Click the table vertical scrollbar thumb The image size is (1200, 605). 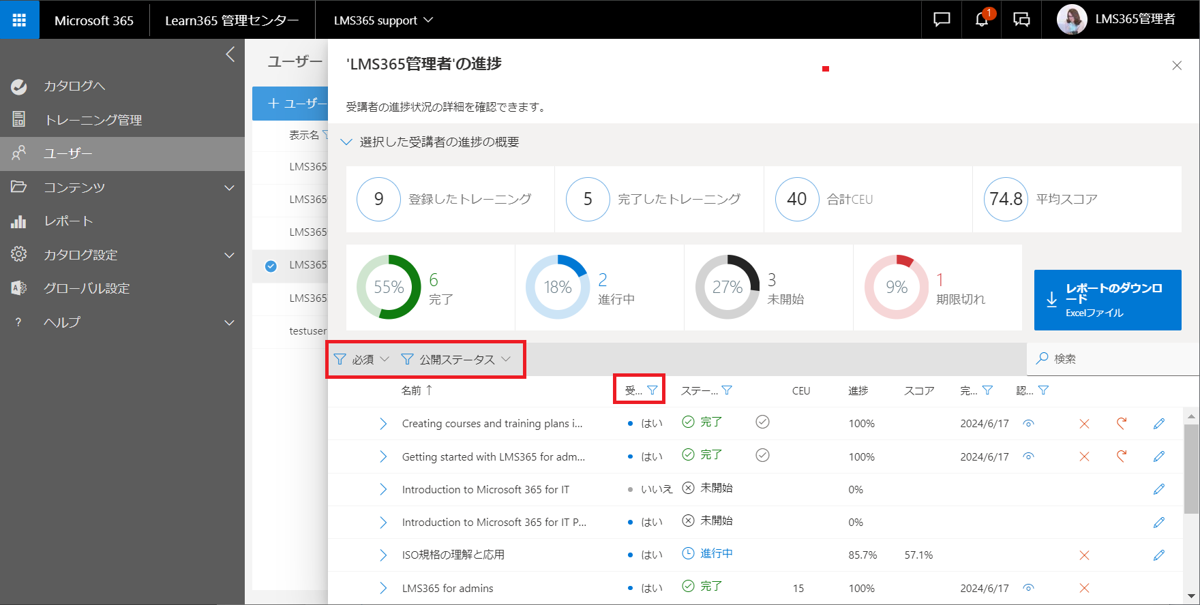point(1191,469)
